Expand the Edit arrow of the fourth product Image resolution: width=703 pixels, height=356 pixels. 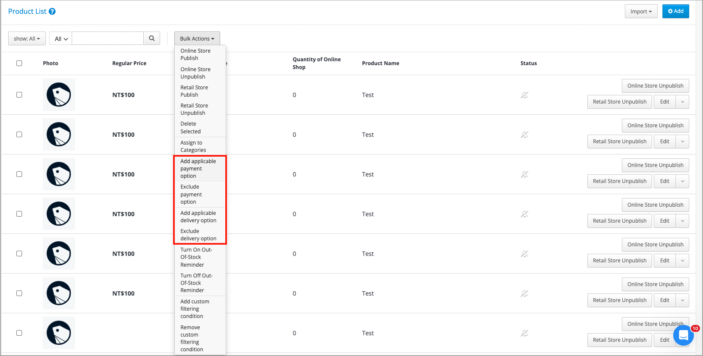tap(682, 221)
